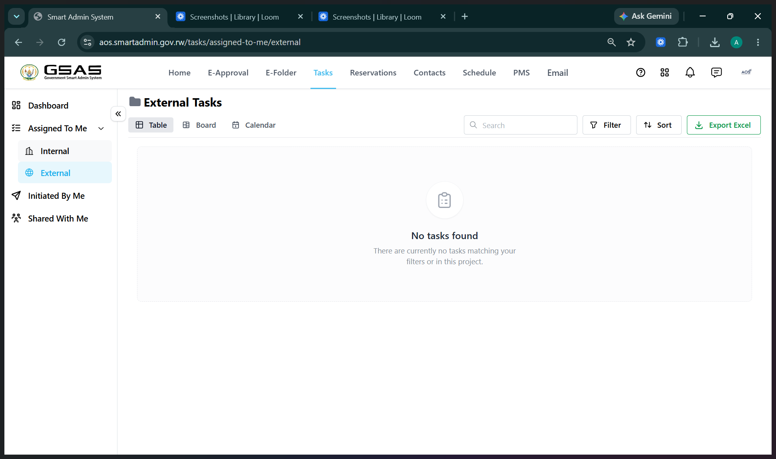Switch to the second Loom Screenshots tab

(x=376, y=17)
